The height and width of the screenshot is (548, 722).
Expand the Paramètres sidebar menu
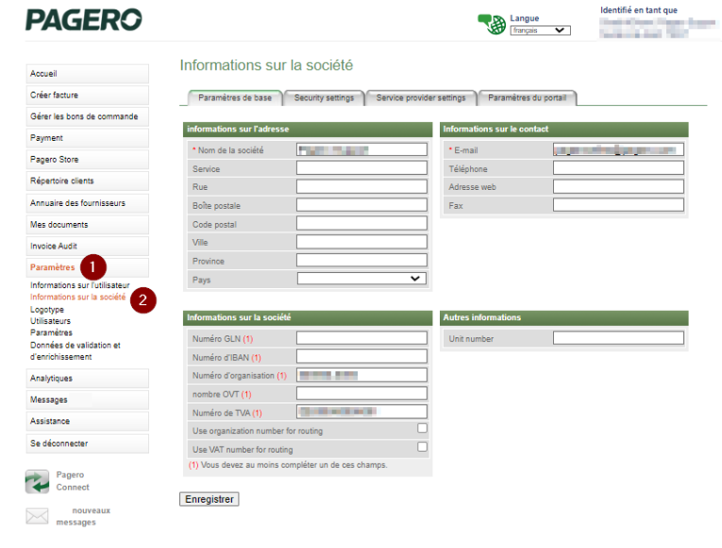tap(53, 268)
